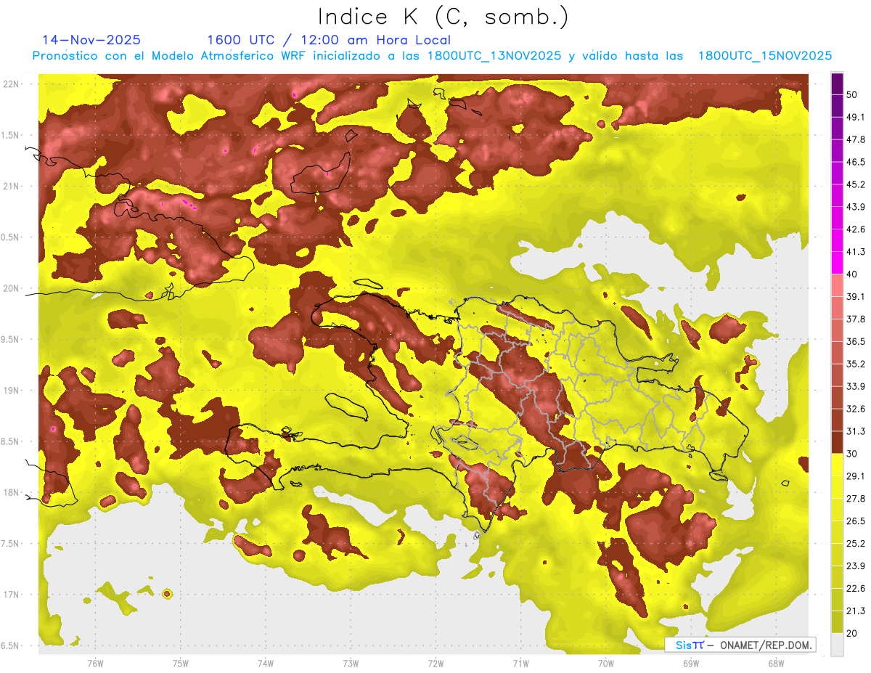Viewport: 871px width, 673px height.
Task: Click the '29.1' color scale label
Action: 855,476
